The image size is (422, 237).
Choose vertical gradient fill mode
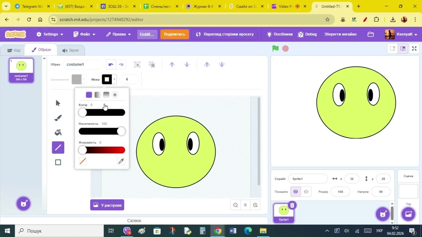pos(106,95)
